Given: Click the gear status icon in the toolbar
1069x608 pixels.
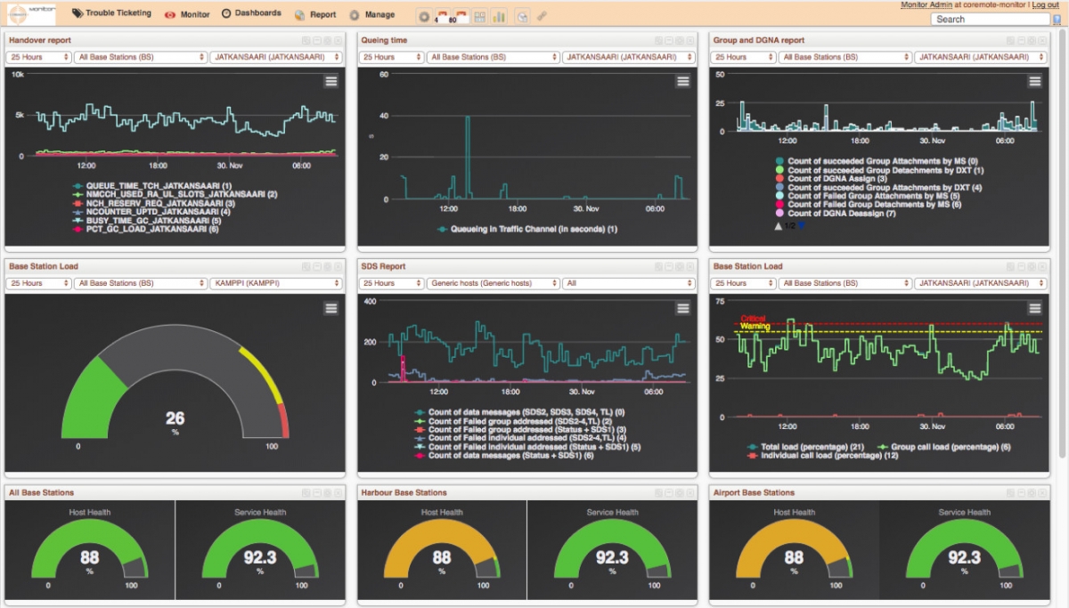Looking at the screenshot, I should pyautogui.click(x=425, y=16).
